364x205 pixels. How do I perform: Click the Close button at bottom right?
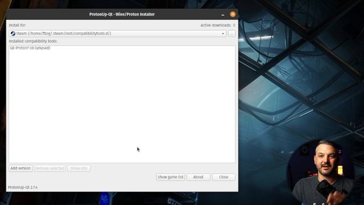pyautogui.click(x=224, y=177)
